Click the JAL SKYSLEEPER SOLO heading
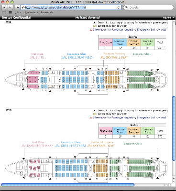This screenshot has width=176, height=191. (37, 146)
